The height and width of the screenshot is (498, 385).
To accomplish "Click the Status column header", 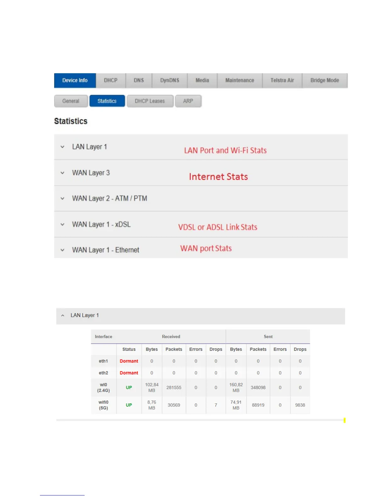I will click(x=129, y=349).
